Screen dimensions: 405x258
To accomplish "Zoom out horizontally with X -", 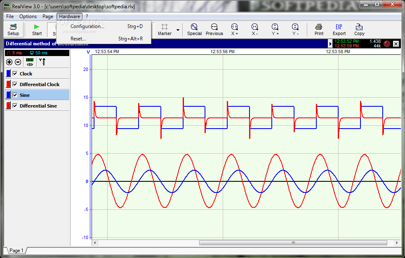I will tap(255, 30).
